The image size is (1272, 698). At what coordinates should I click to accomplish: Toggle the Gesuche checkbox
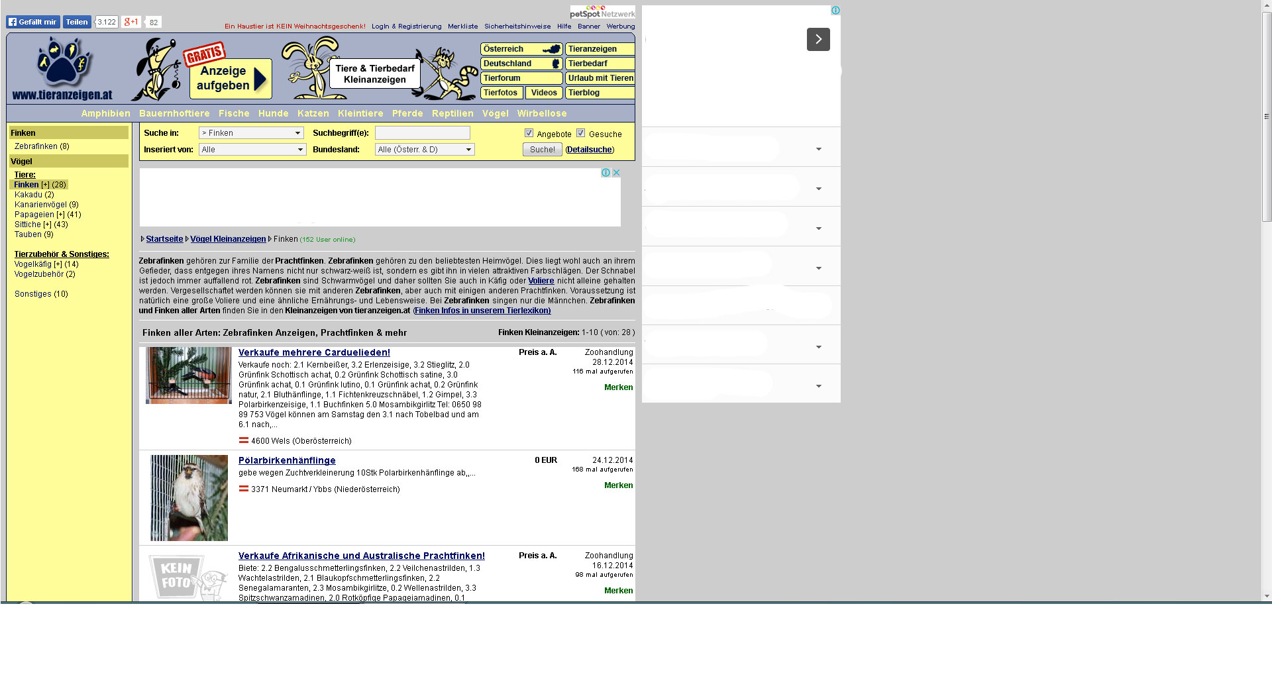(580, 133)
